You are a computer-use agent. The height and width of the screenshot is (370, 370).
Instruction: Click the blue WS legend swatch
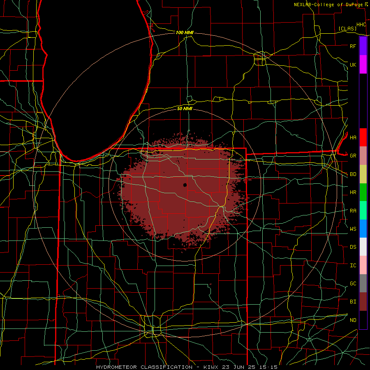click(x=363, y=229)
